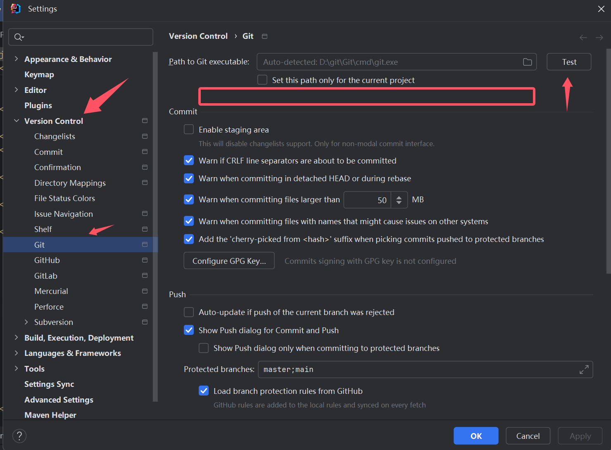Toggle Enable staging area checkbox
This screenshot has height=450, width=611.
point(189,129)
